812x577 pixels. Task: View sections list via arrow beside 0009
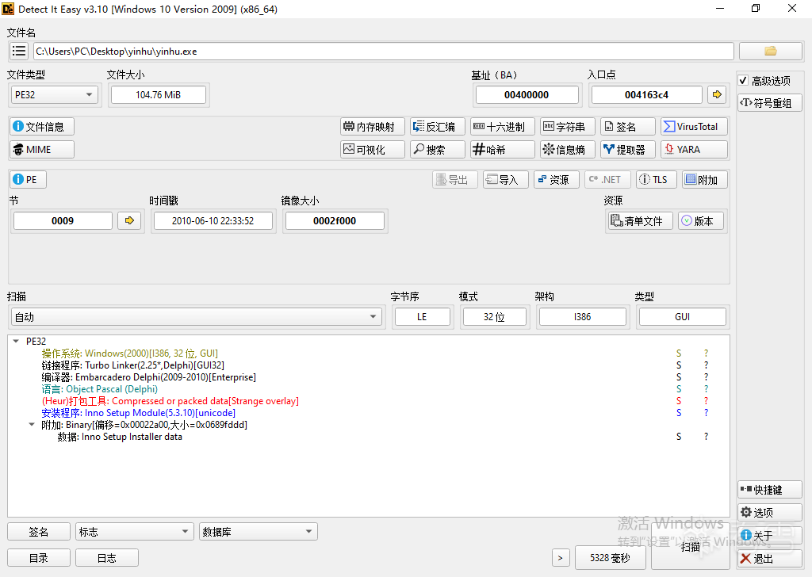coord(129,221)
